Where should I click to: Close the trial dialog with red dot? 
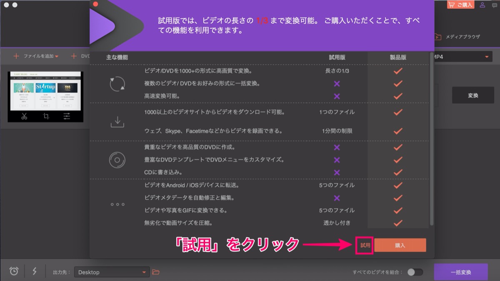click(95, 4)
